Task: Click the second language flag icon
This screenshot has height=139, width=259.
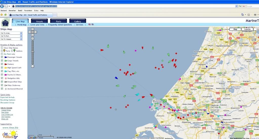Action: tap(92, 24)
